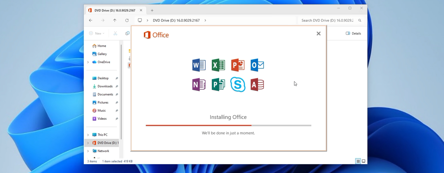Expand the DVD Drive (D:) tree node
Viewport: 444px width, 173px height.
[88, 143]
